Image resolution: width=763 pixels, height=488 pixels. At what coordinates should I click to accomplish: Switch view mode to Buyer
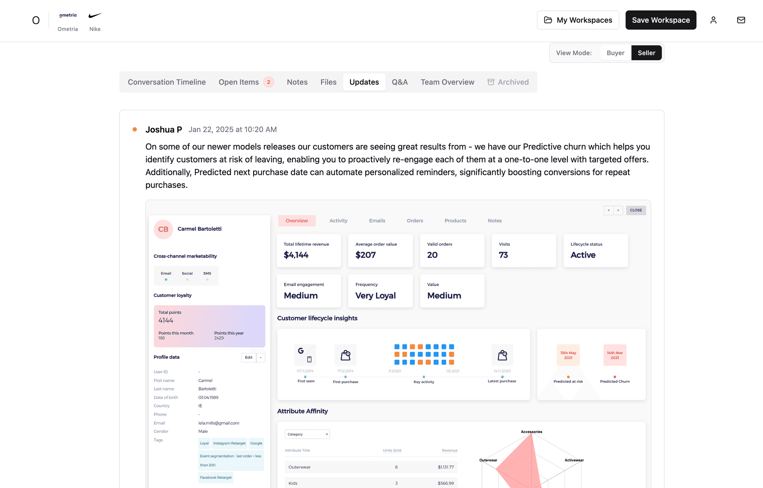(x=615, y=53)
